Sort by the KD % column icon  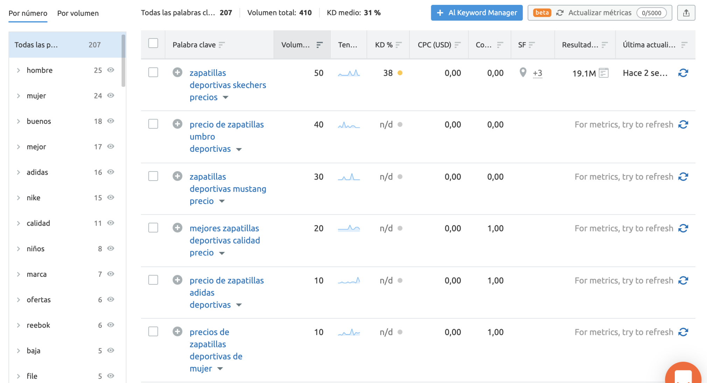[x=399, y=45]
